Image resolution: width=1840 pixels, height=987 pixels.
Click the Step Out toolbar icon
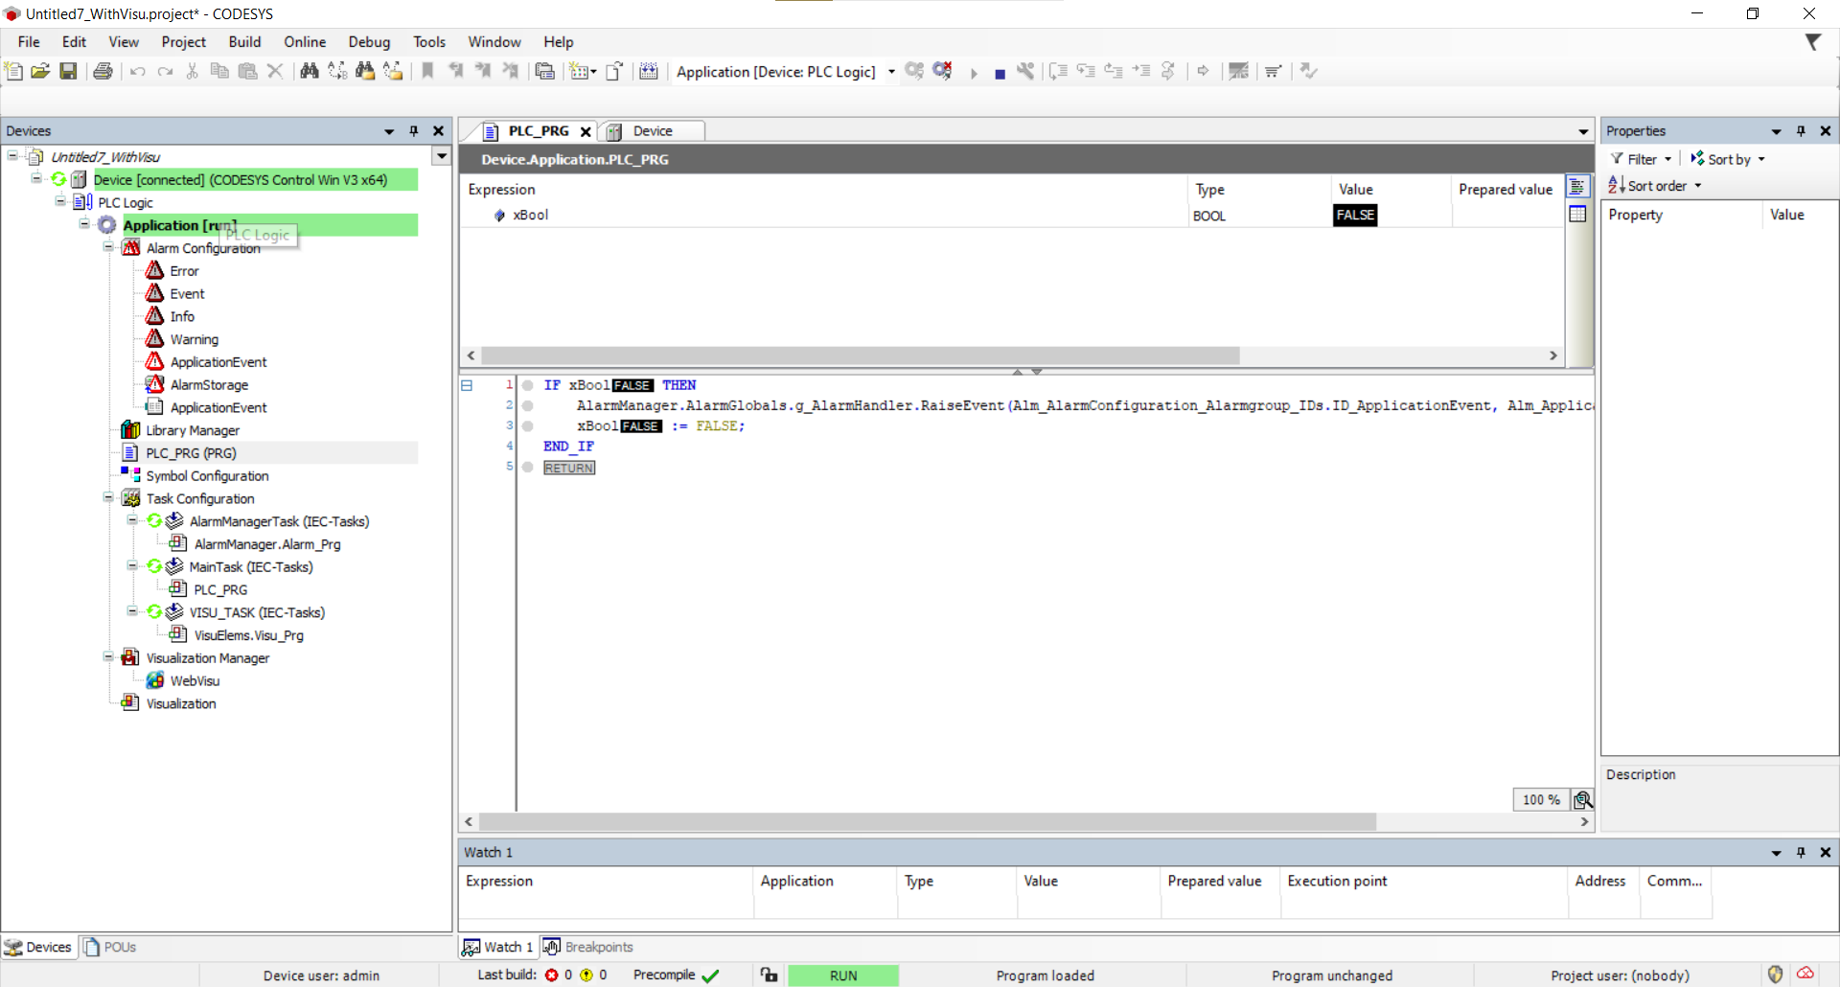point(1114,71)
